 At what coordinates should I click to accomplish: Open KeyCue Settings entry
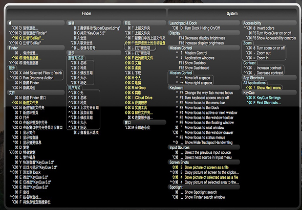(x=263, y=98)
